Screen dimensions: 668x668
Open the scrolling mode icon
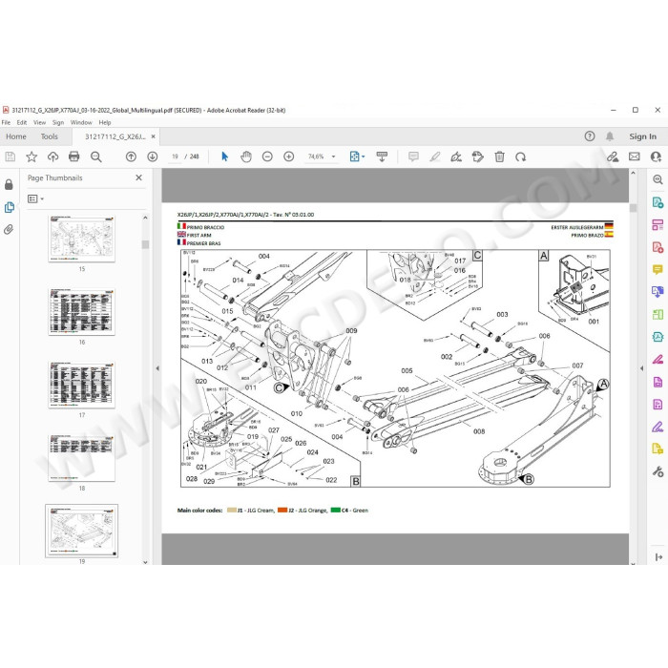click(382, 157)
